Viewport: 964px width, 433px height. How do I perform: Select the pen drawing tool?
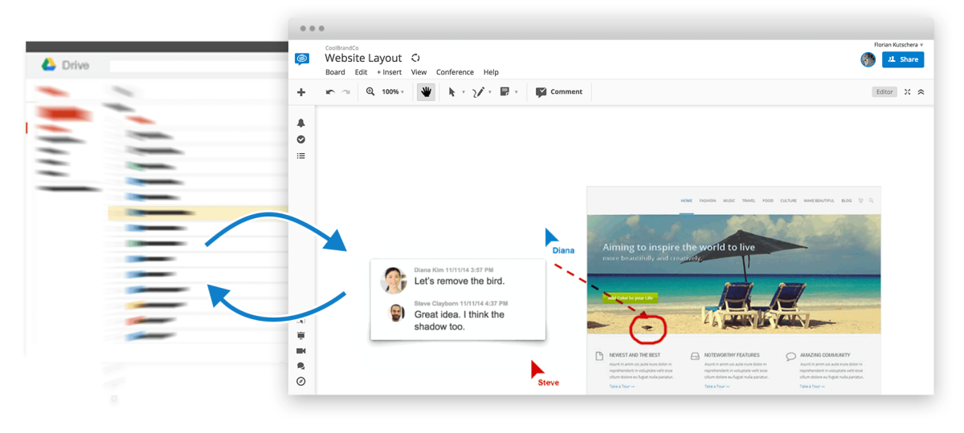click(x=479, y=92)
